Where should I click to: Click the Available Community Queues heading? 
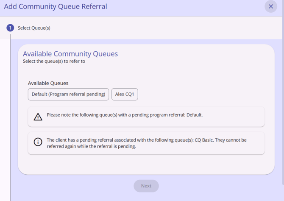tap(70, 54)
